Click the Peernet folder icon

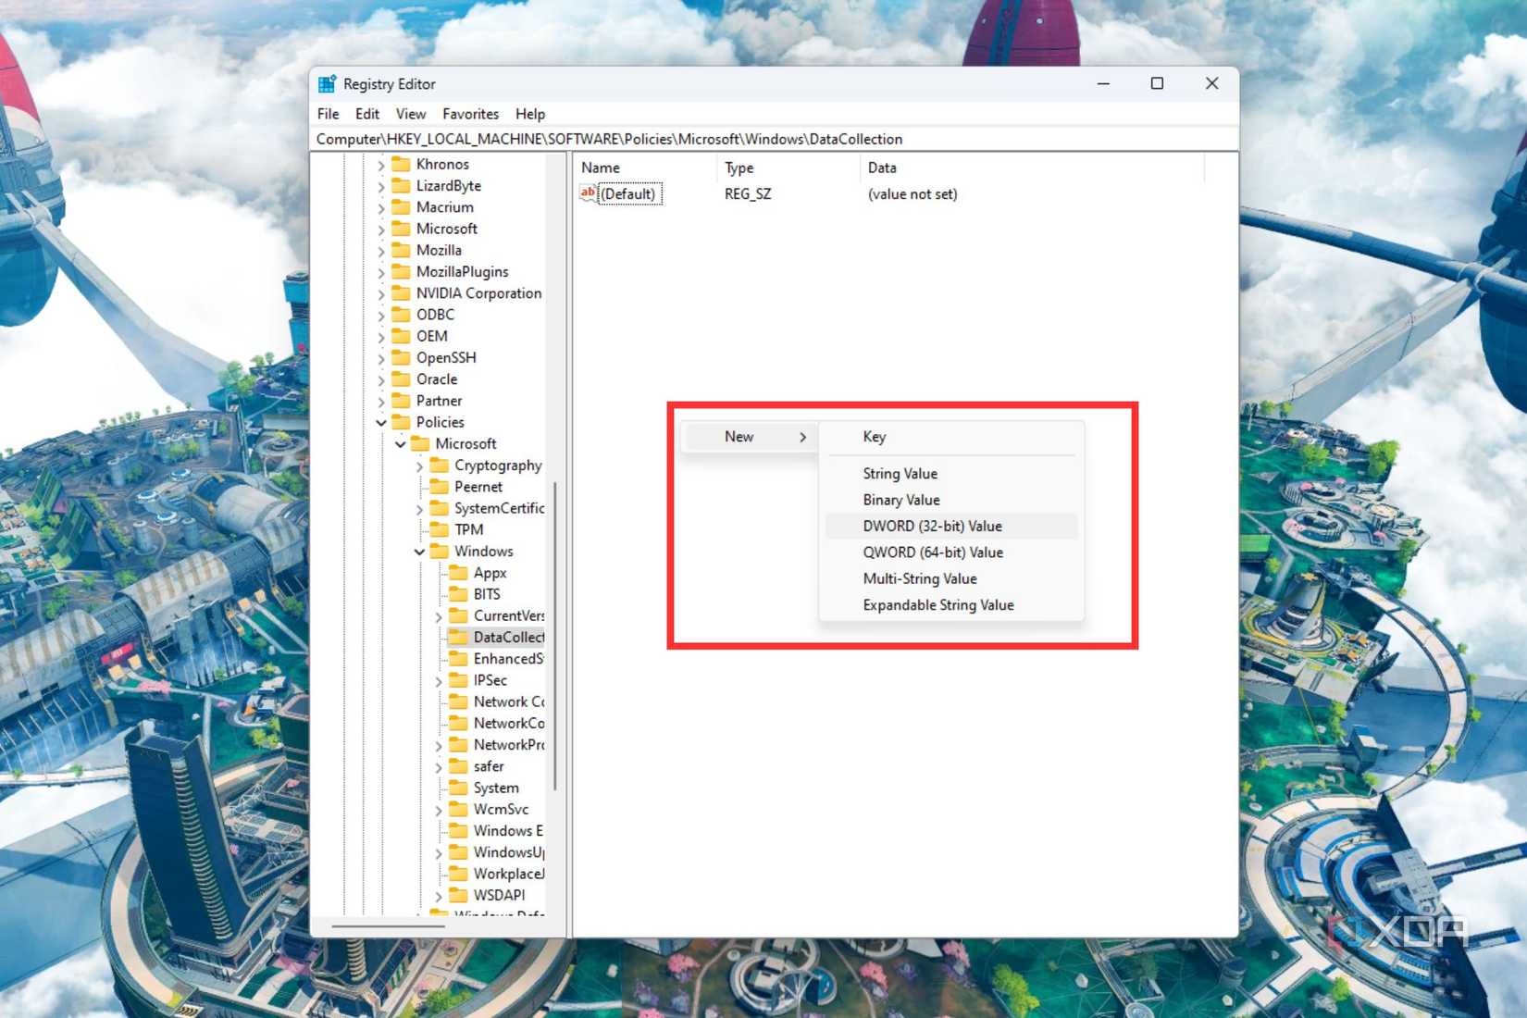440,486
